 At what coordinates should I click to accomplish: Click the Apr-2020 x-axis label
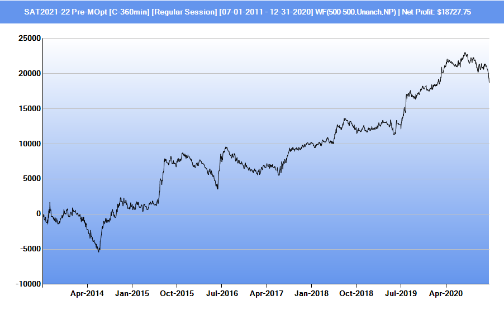tap(446, 293)
